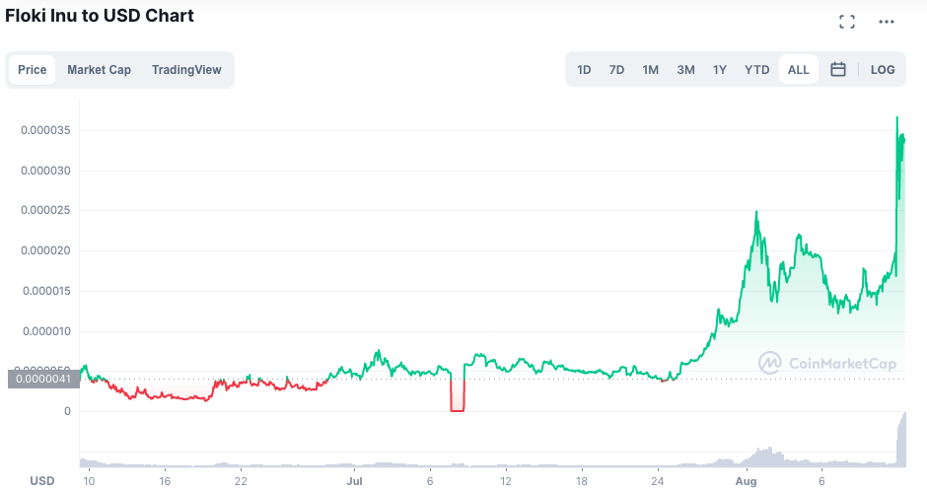Select the 1Y time range

coord(720,70)
